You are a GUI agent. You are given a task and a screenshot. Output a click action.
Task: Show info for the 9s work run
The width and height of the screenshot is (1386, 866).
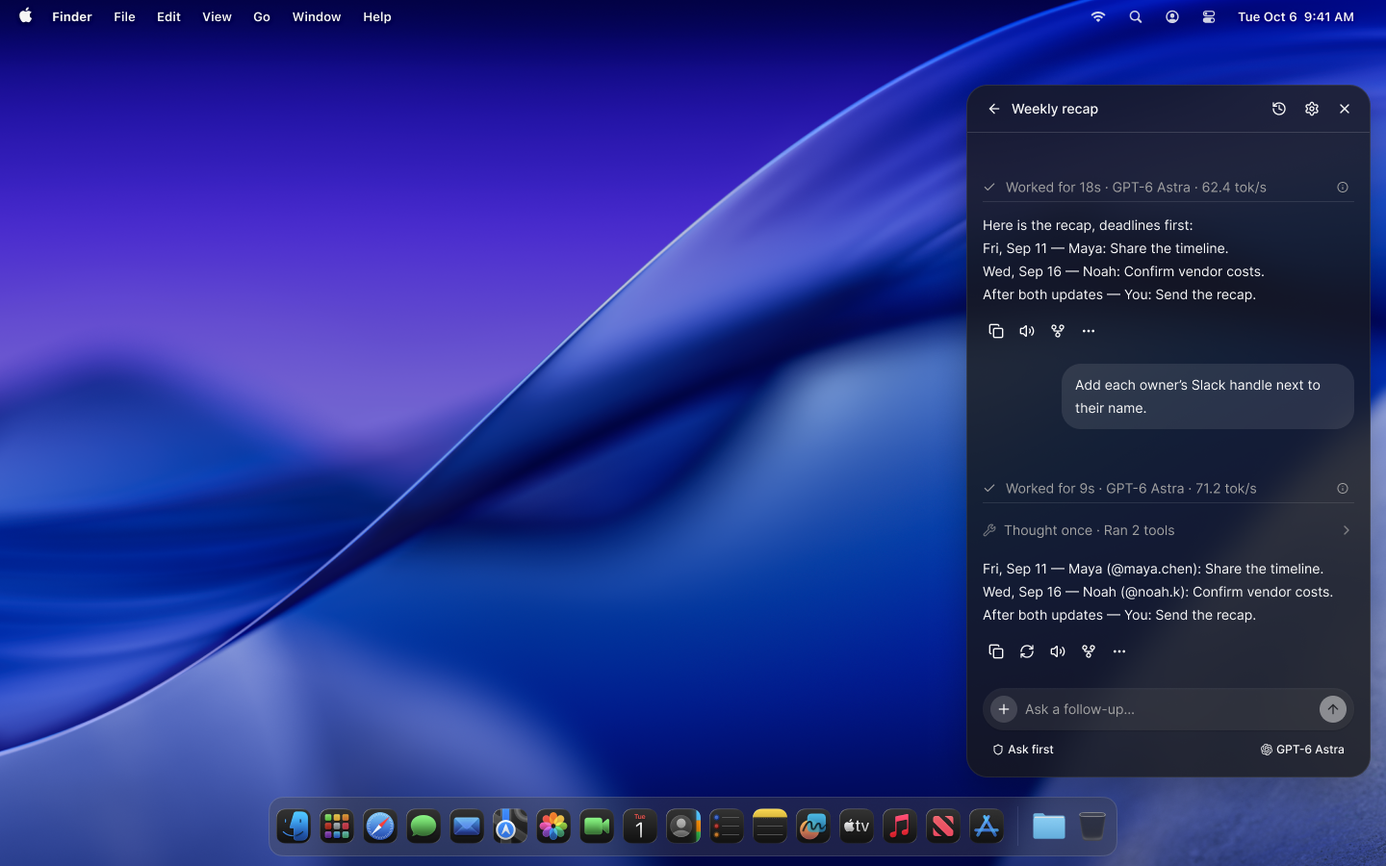pyautogui.click(x=1343, y=489)
